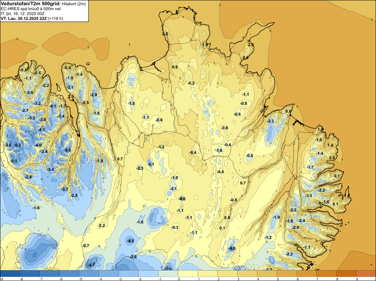Click the '-1.0' temperature value on the map
This screenshot has height=281, width=376.
tap(70, 78)
